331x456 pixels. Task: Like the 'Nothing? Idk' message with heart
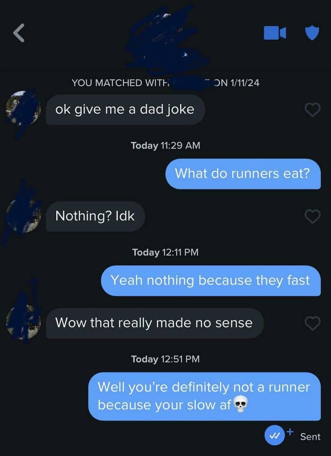click(313, 216)
